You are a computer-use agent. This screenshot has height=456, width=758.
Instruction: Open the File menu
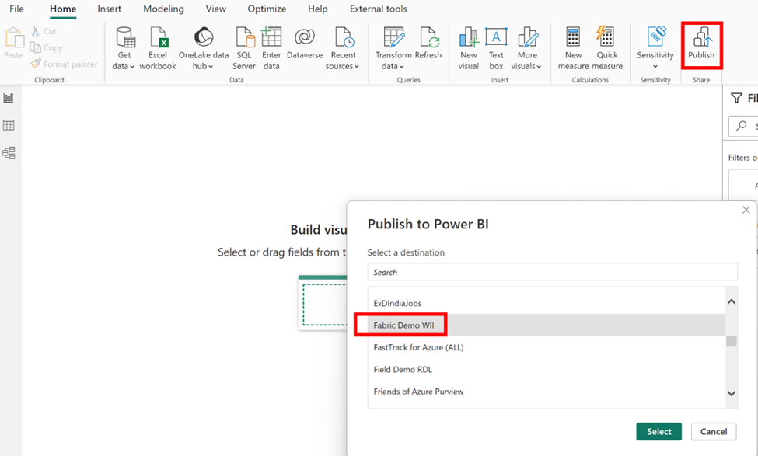click(x=16, y=9)
